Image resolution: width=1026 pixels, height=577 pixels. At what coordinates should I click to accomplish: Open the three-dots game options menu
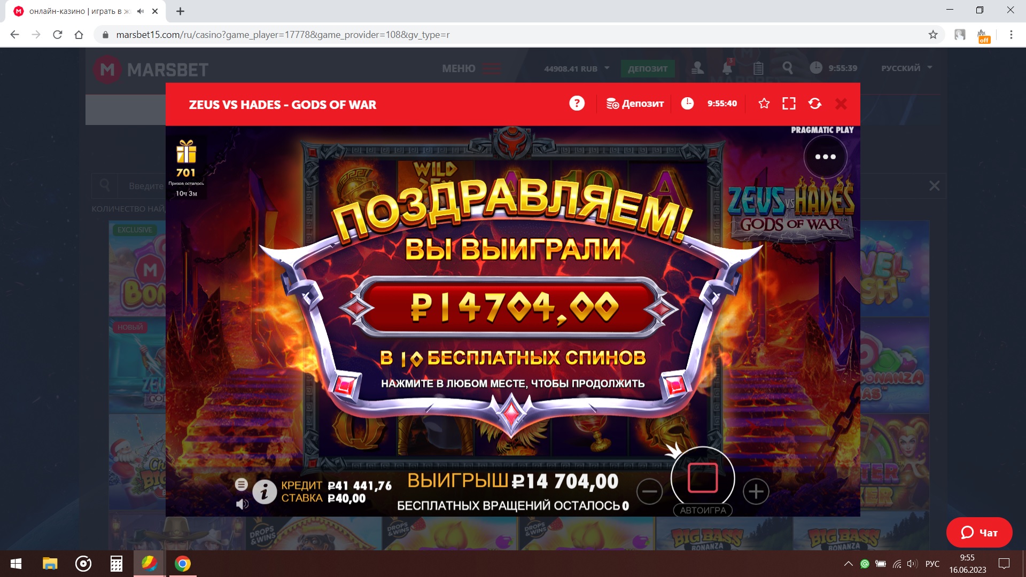pos(826,157)
